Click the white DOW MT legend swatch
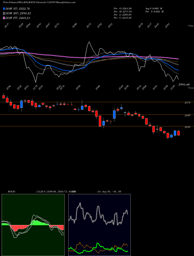Screen dimensions: 194x256 click(x=4, y=14)
